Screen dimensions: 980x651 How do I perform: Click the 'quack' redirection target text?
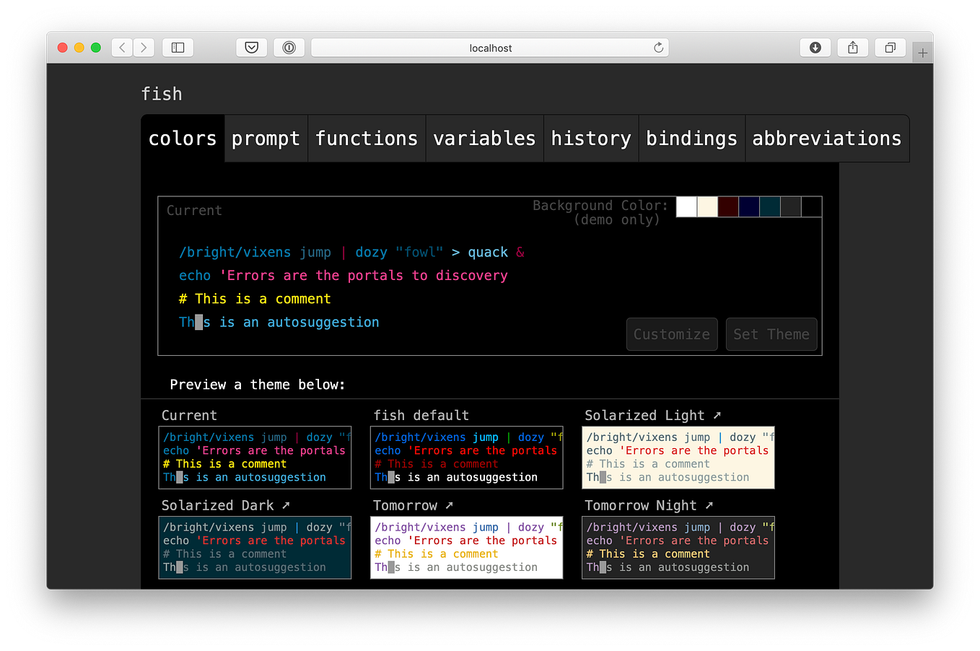click(x=488, y=253)
